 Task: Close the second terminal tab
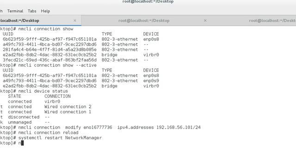pyautogui.click(x=205, y=20)
